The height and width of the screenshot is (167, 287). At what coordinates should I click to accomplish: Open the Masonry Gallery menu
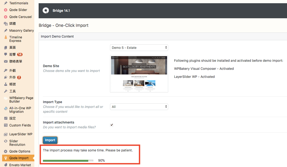click(x=22, y=30)
